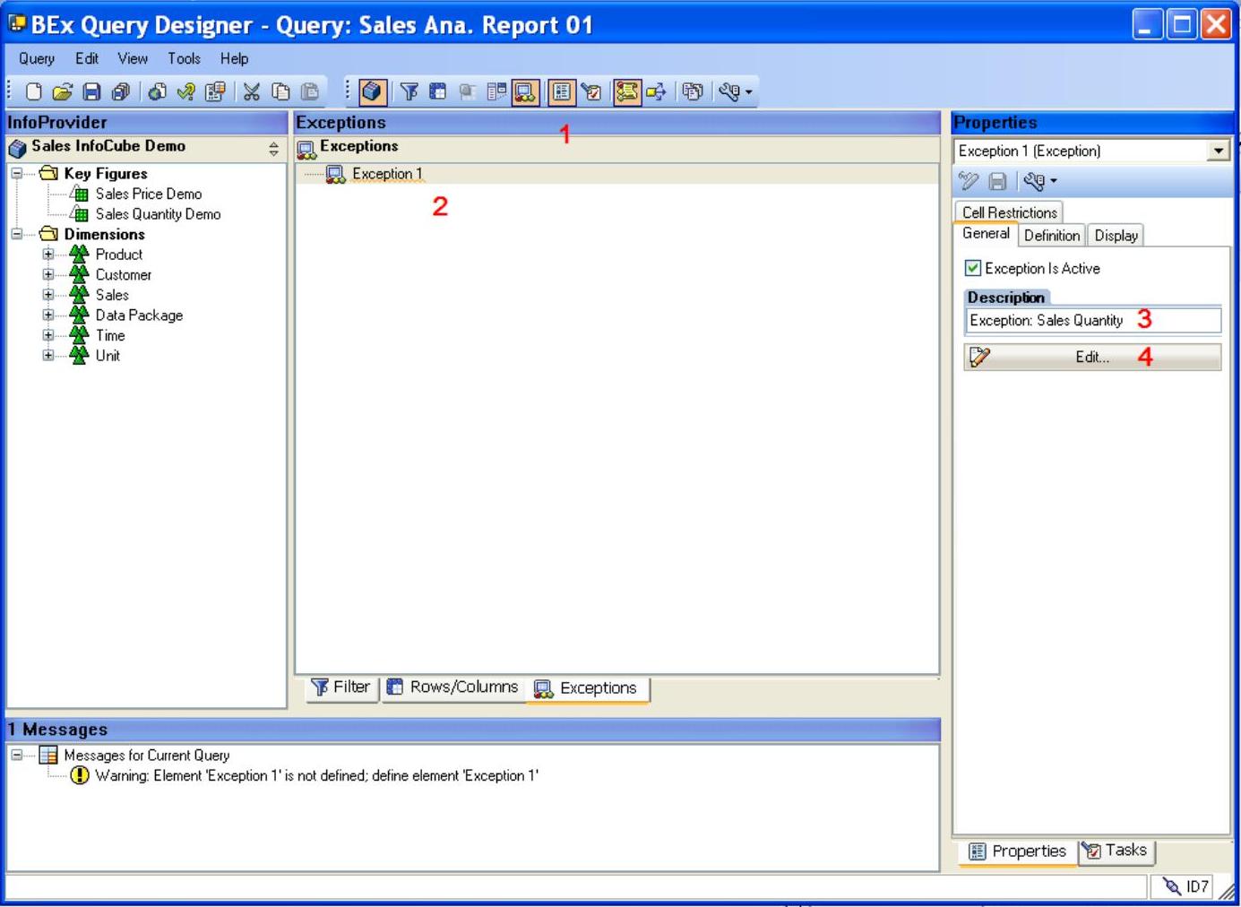Select Exception 1 in the Exceptions list
1241x907 pixels.
point(386,174)
